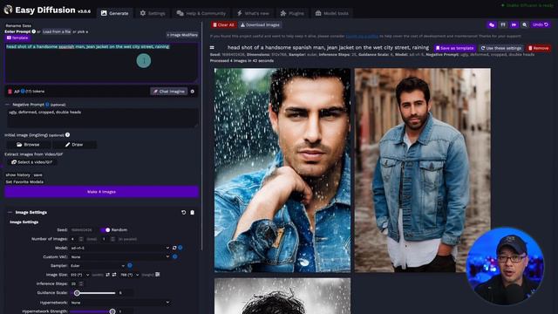
Task: Open the image height dropdown
Action: click(130, 275)
